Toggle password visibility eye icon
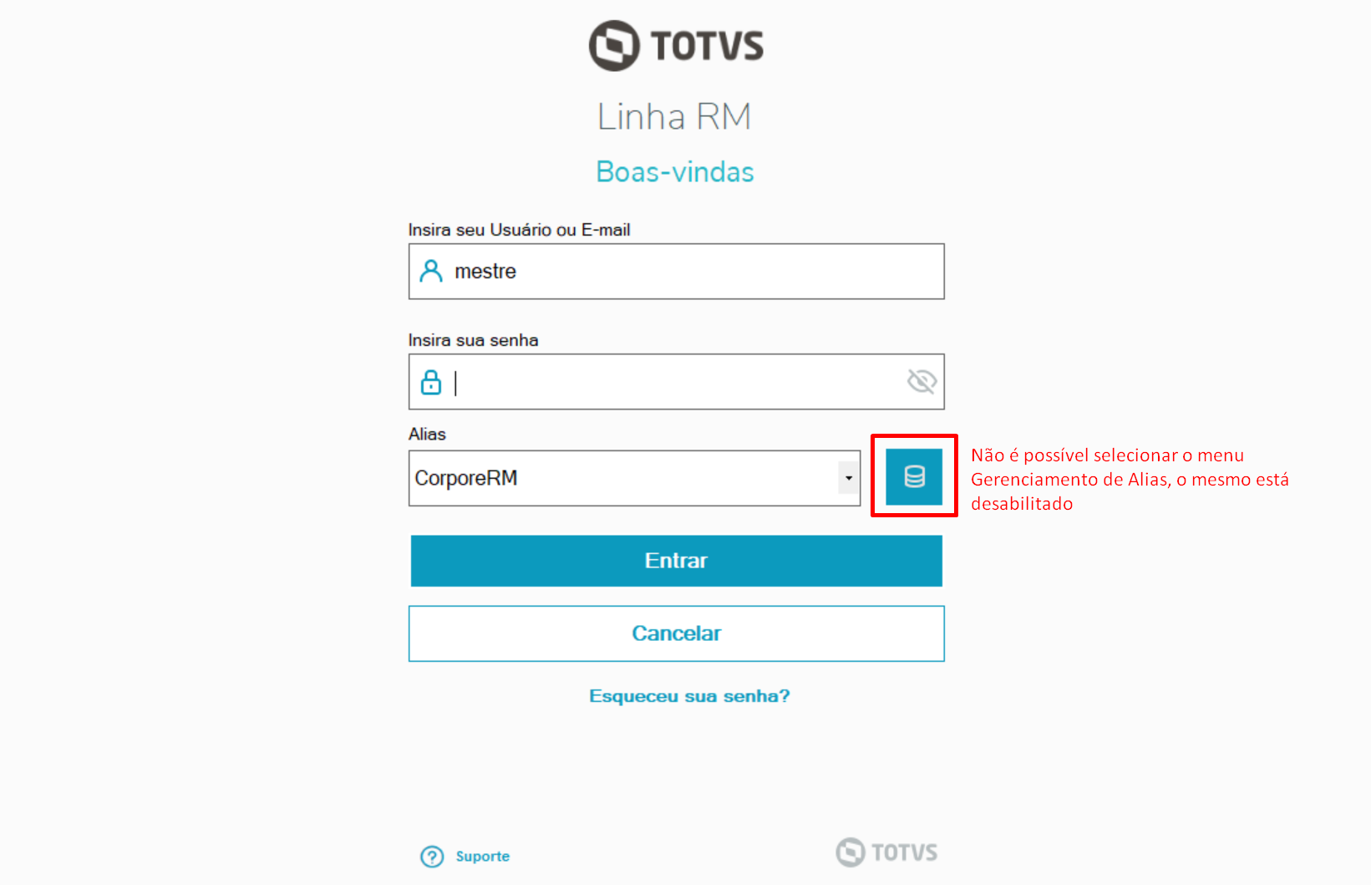This screenshot has height=885, width=1371. (x=922, y=382)
